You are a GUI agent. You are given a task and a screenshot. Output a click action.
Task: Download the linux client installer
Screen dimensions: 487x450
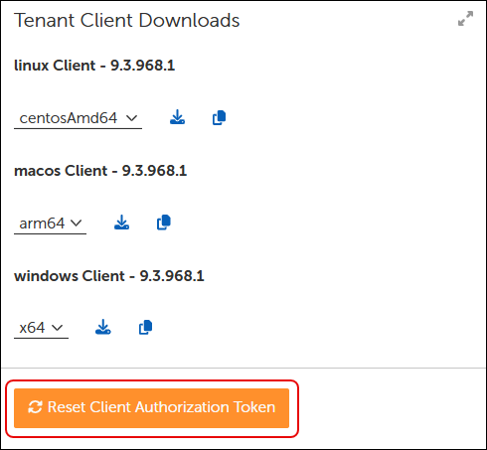pyautogui.click(x=177, y=117)
